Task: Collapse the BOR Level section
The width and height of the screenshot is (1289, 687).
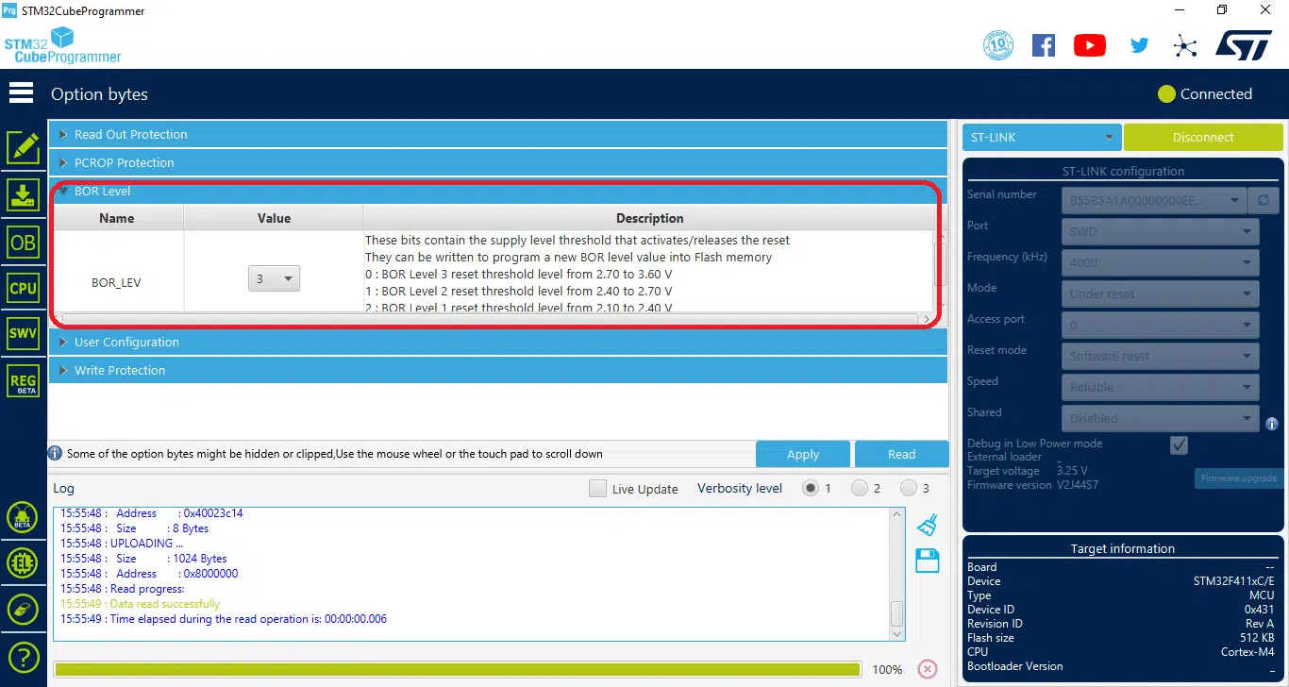Action: pyautogui.click(x=498, y=191)
